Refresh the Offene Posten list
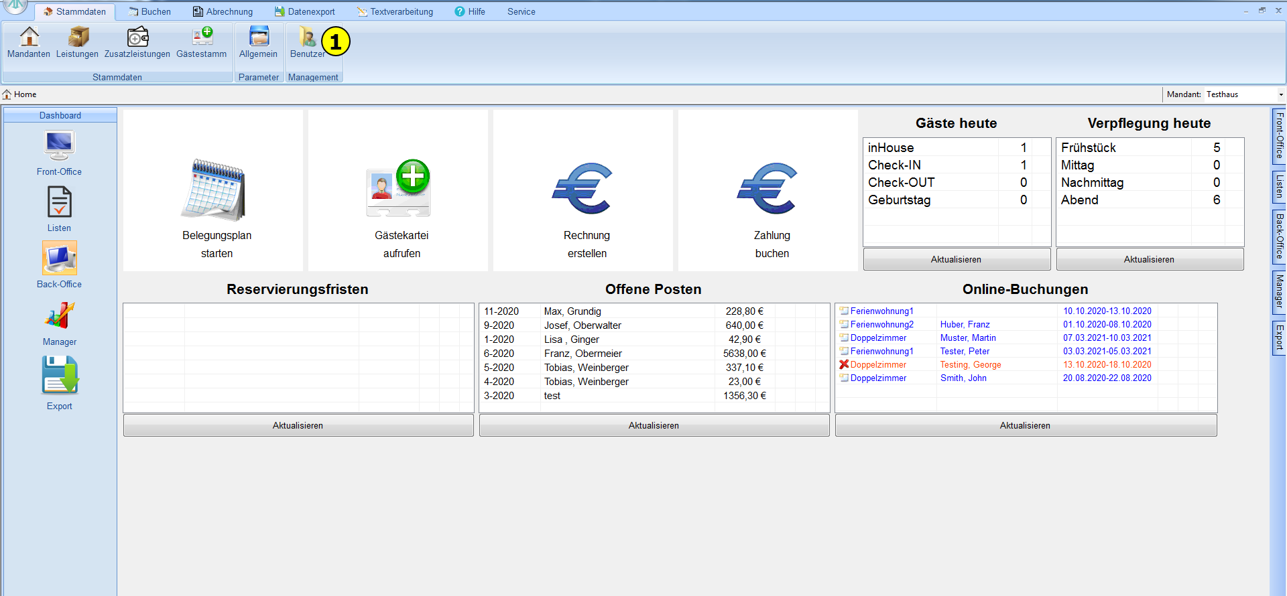 pyautogui.click(x=654, y=425)
